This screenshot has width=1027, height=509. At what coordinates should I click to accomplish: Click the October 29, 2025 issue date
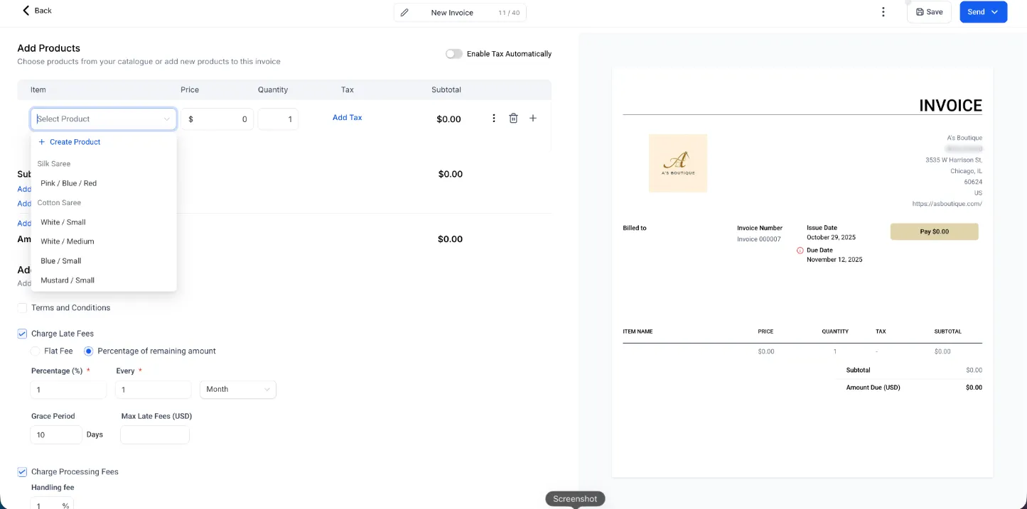point(831,237)
